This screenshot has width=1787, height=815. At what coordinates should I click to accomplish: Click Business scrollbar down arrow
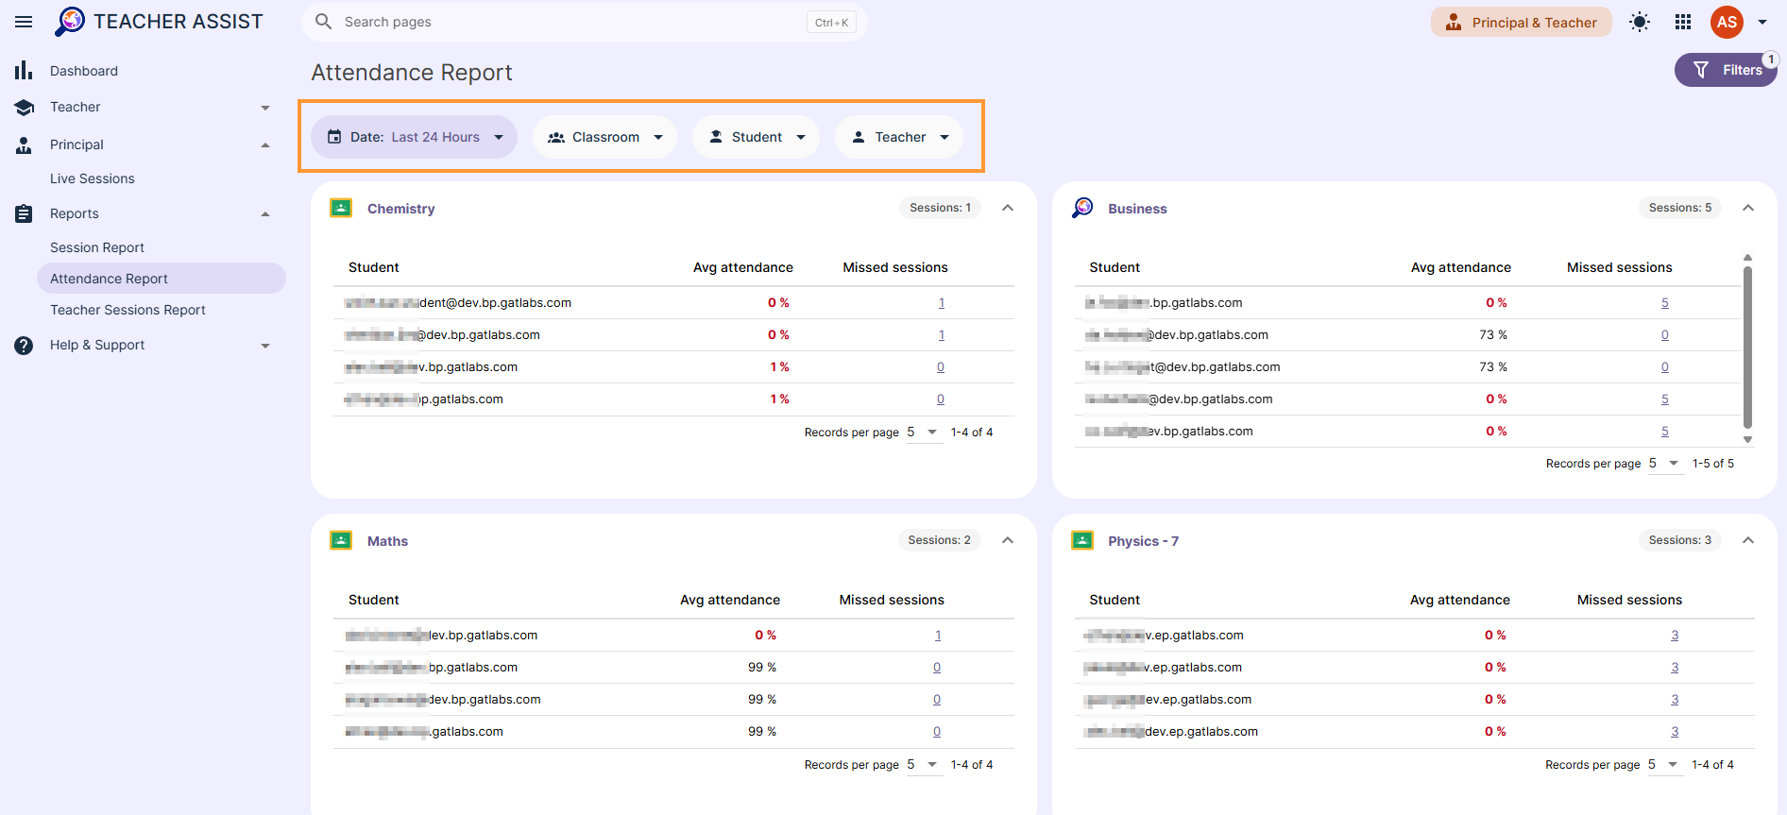[1747, 439]
